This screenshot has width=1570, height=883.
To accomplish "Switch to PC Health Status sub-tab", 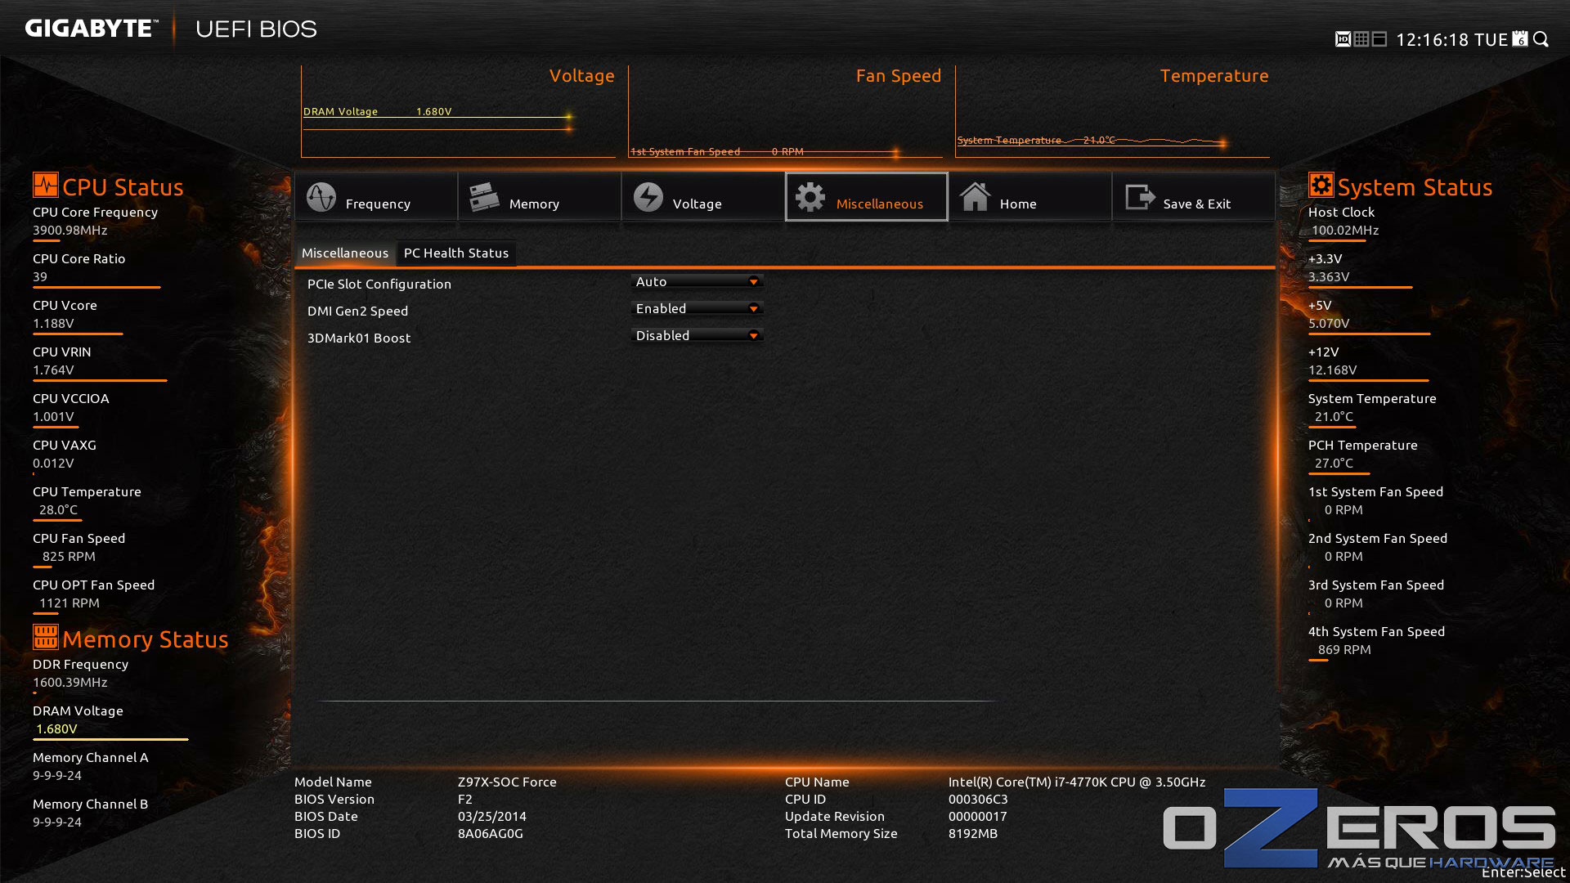I will (456, 253).
